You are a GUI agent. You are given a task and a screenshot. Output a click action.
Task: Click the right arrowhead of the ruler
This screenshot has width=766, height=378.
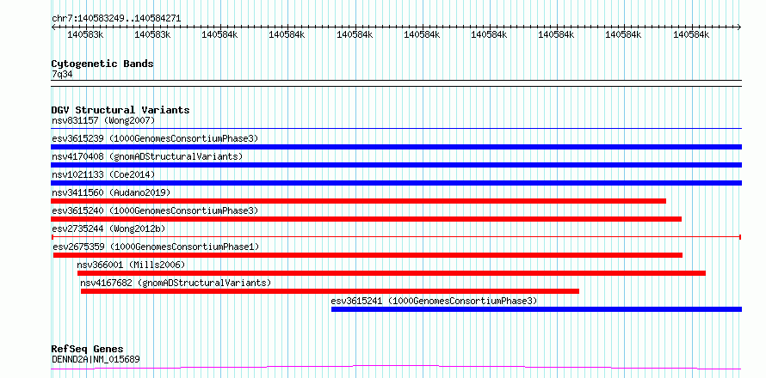[x=739, y=27]
